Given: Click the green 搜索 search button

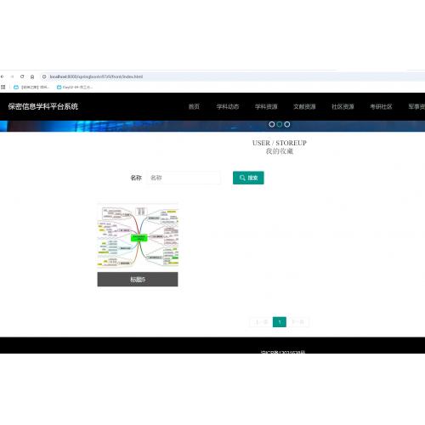Looking at the screenshot, I should [248, 178].
